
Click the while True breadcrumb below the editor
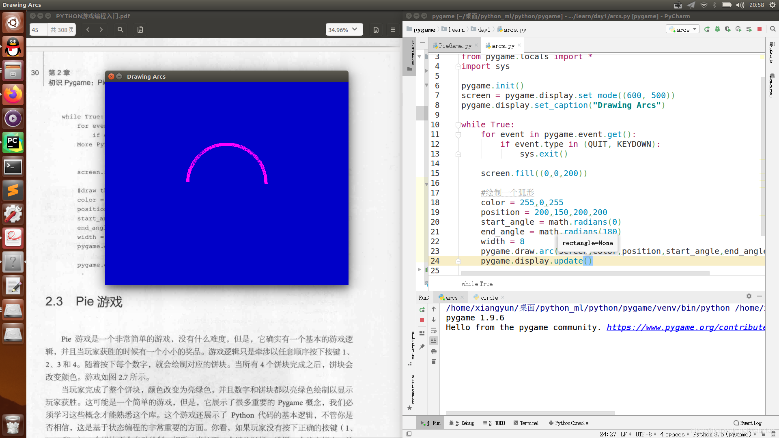[x=477, y=284]
